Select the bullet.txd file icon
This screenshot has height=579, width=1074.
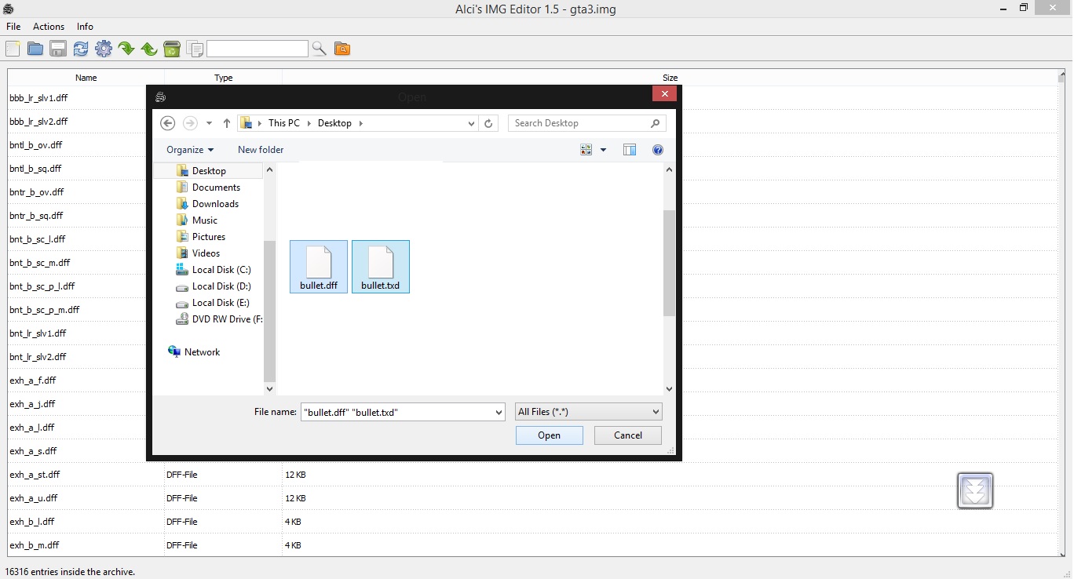point(381,267)
